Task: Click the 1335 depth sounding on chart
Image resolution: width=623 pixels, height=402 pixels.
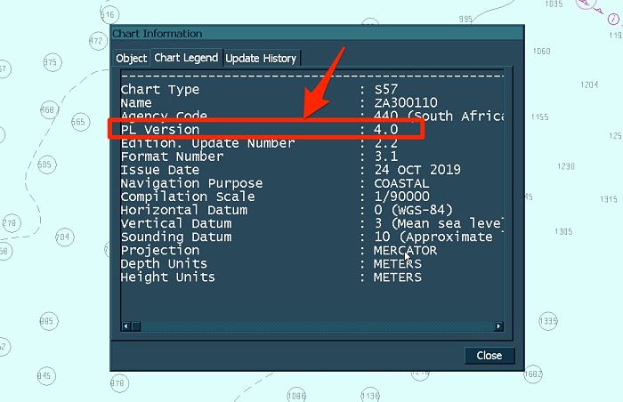Action: (548, 321)
